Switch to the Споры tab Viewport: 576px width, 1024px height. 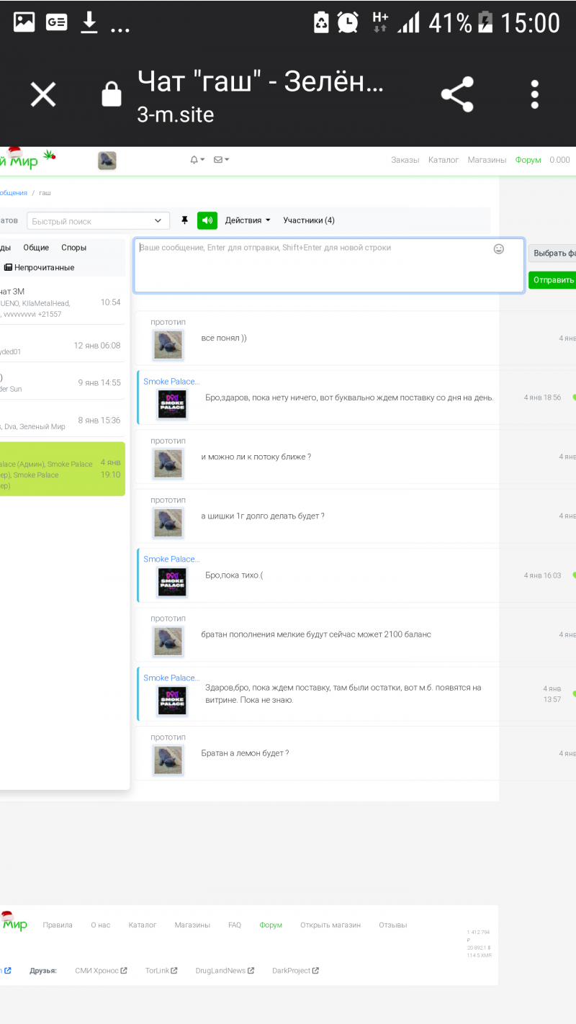coord(73,248)
